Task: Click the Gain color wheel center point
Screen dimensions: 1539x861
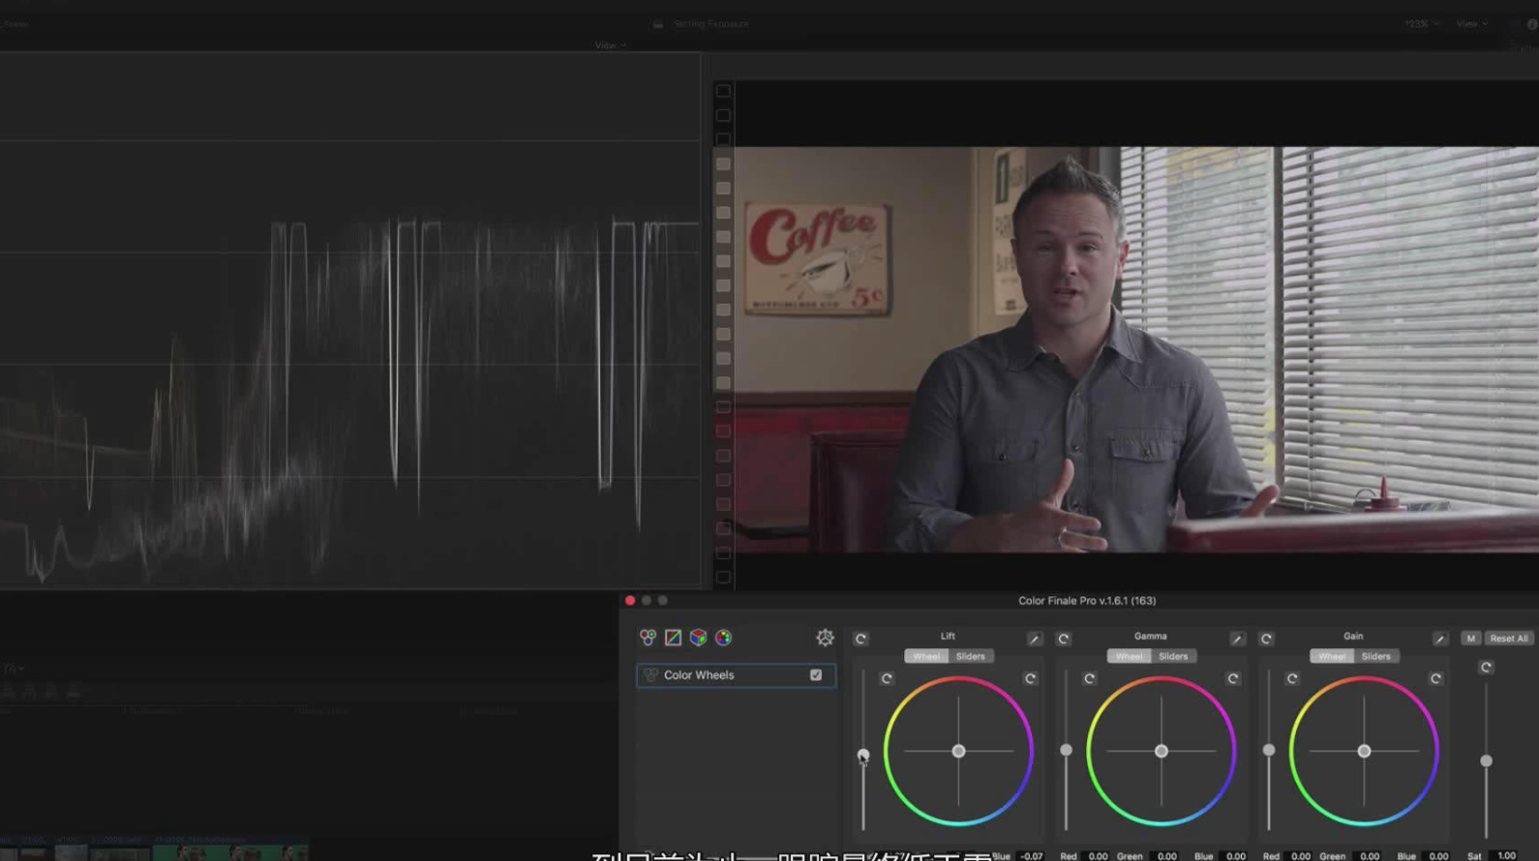Action: click(1364, 751)
